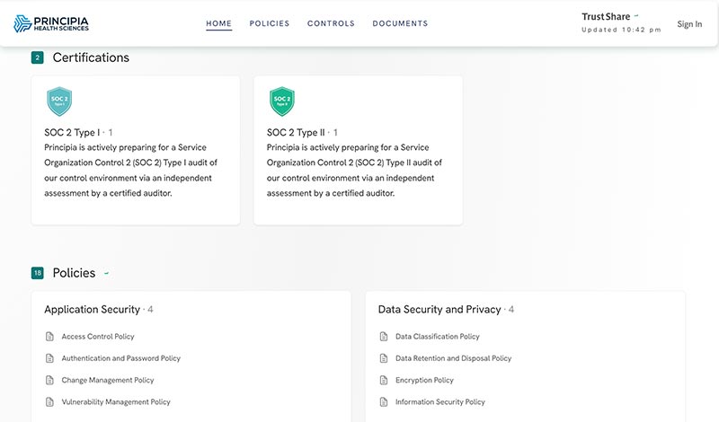Click document icon beside Data Retention and Disposal Policy
Screen dimensions: 719x422
point(384,358)
